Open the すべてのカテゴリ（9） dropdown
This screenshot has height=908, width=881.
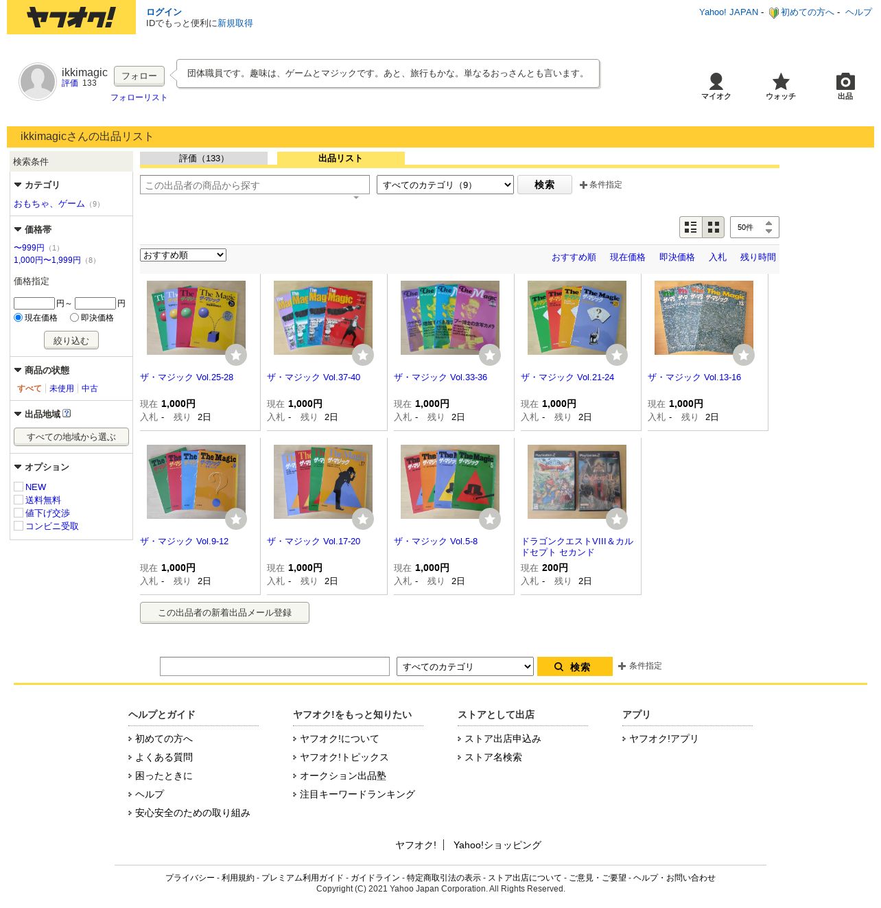445,185
